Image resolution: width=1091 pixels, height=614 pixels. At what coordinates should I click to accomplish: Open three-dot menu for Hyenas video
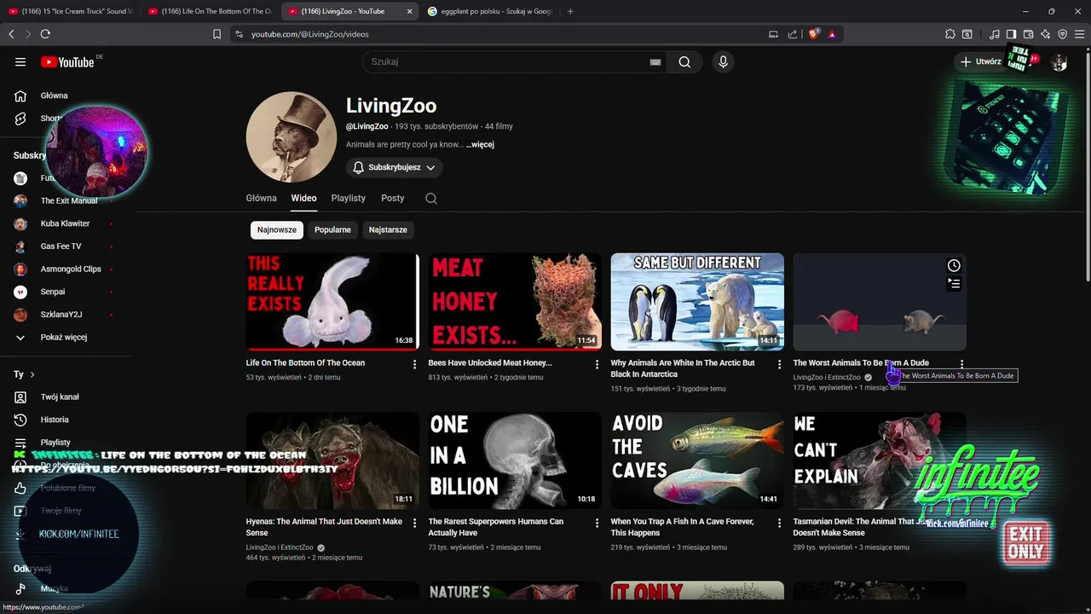415,523
